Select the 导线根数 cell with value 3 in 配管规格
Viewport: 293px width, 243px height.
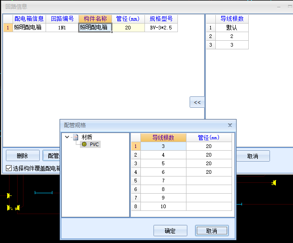pyautogui.click(x=163, y=146)
